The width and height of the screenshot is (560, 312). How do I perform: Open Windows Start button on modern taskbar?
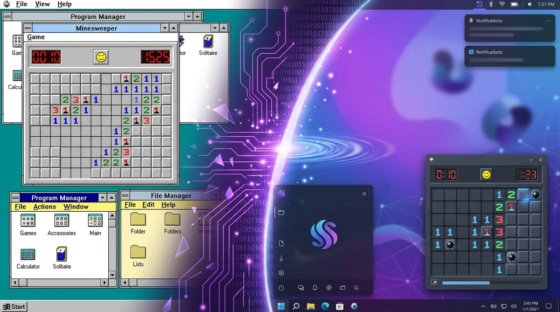281,306
